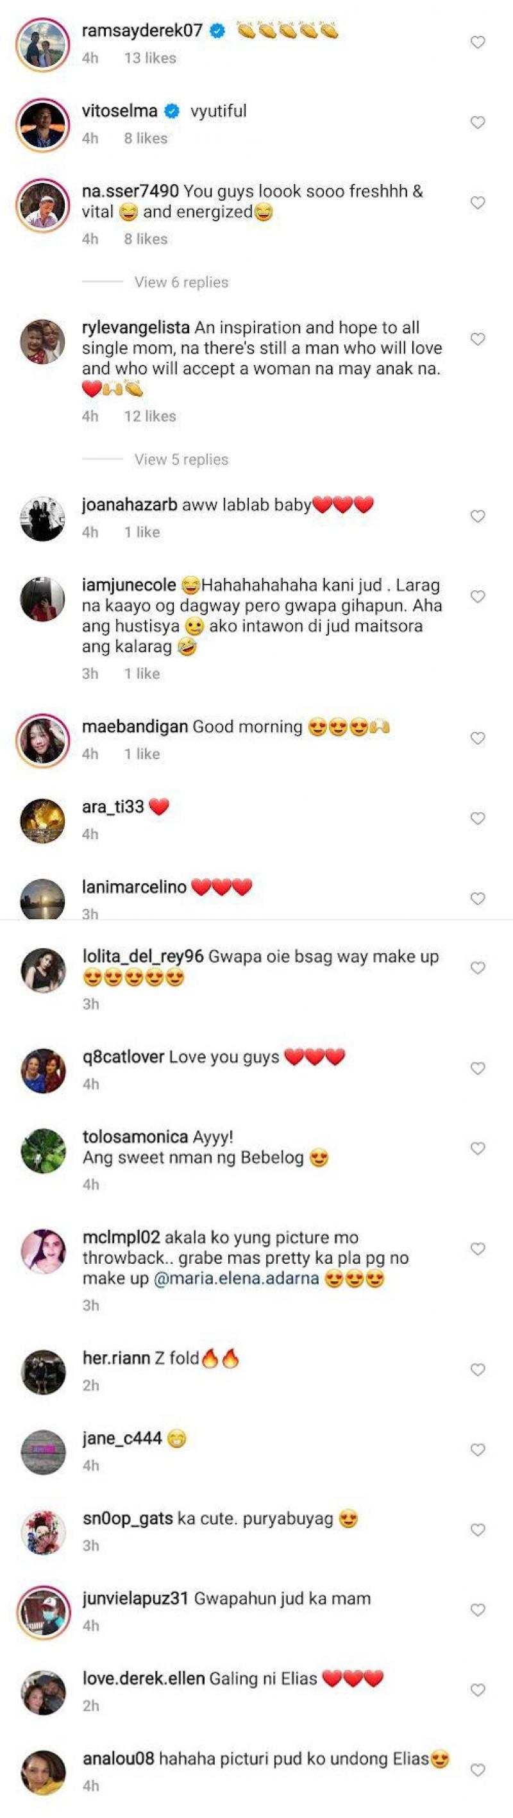This screenshot has width=513, height=1818.
Task: Heart her.riann's Z fold comment
Action: point(478,1370)
